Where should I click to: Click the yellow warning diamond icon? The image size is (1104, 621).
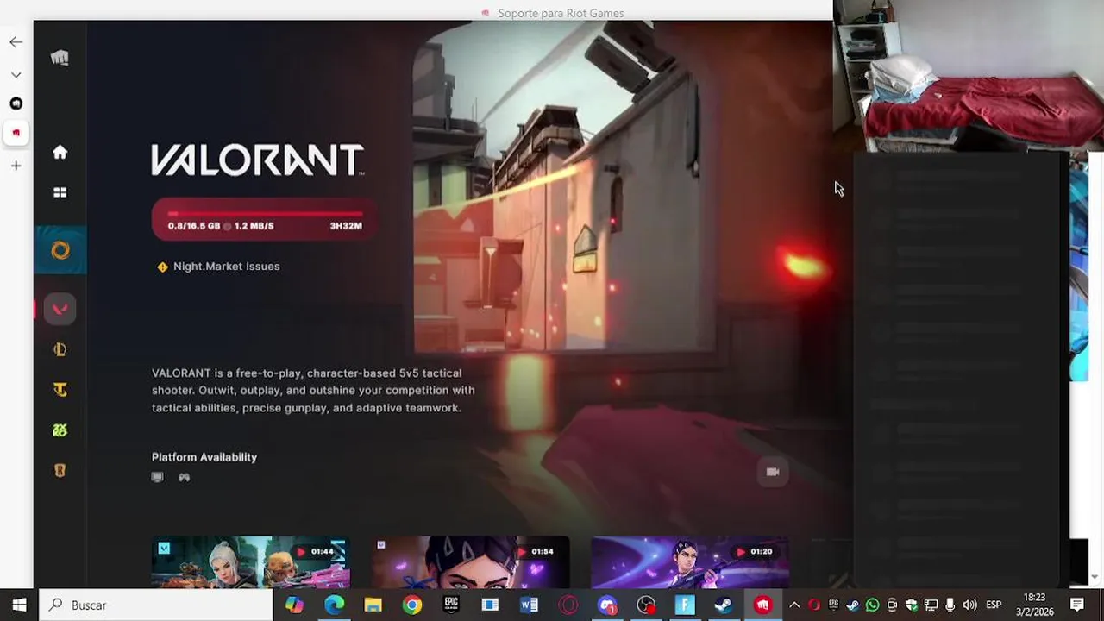click(162, 267)
